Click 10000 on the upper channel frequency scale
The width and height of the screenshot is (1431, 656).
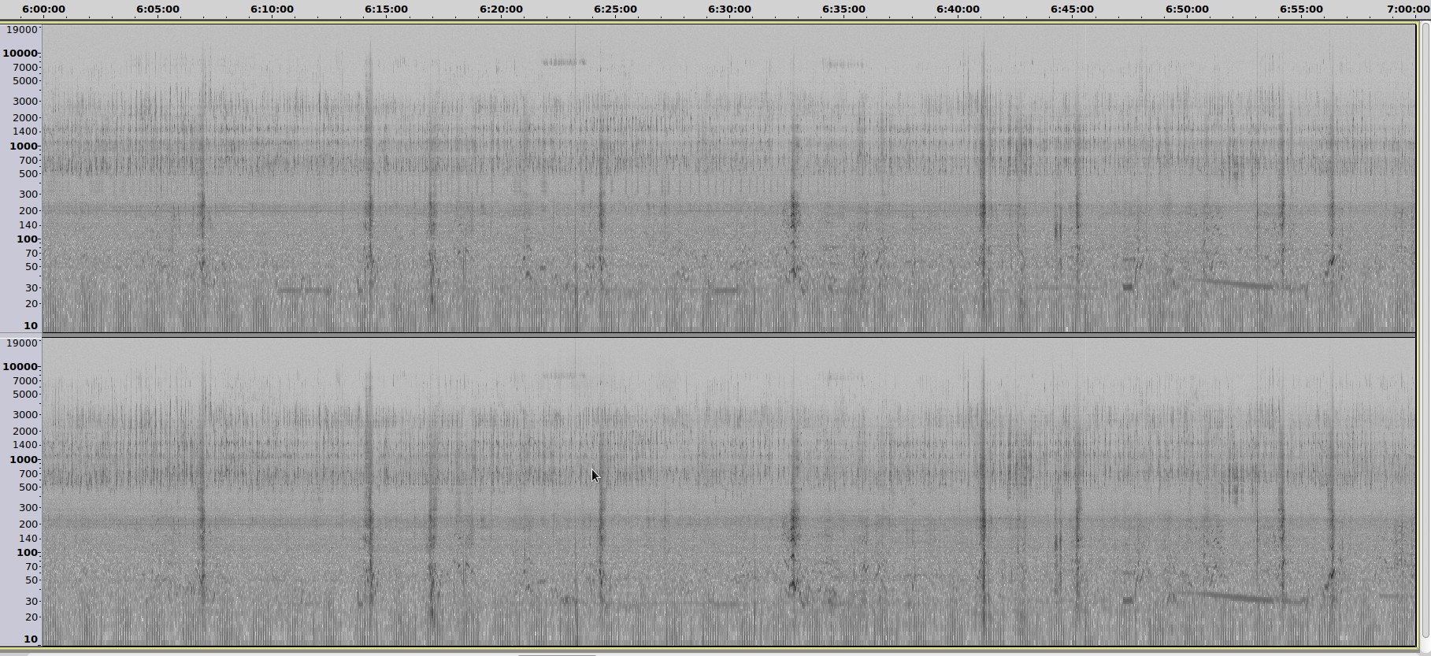coord(20,54)
